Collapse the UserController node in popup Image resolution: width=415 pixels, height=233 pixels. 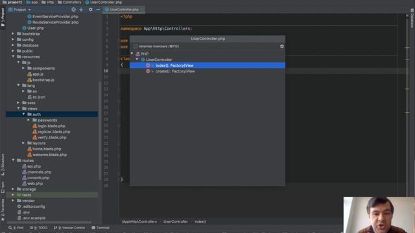pyautogui.click(x=137, y=60)
